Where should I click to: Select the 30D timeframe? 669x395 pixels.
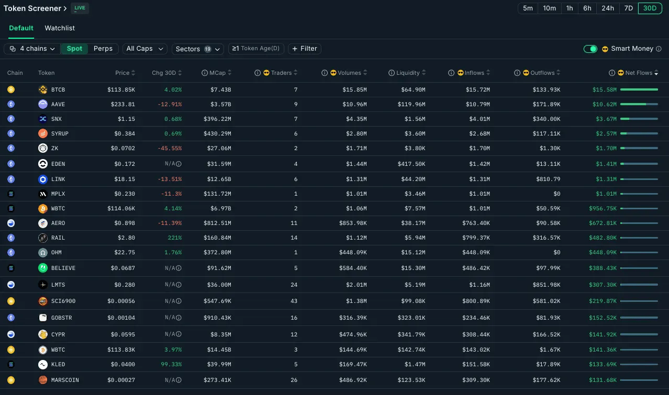coord(650,8)
